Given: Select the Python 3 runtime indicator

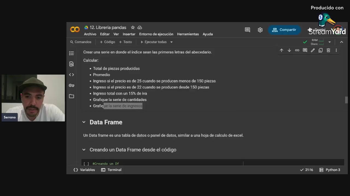Looking at the screenshot, I should click(x=330, y=170).
